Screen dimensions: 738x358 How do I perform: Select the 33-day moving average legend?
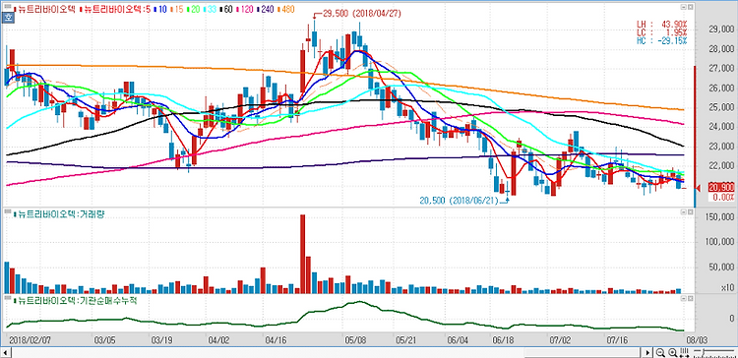click(x=211, y=9)
